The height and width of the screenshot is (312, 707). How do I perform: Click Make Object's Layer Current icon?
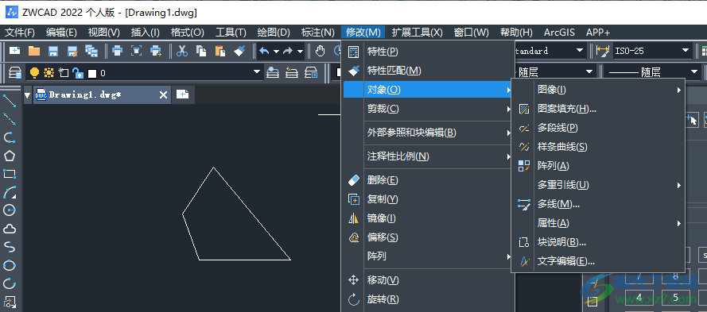(273, 72)
